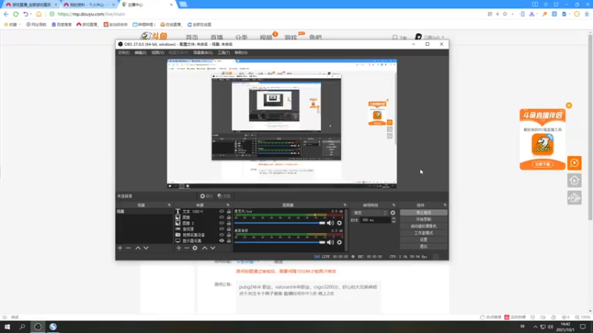
Task: Mute the desktop audio speaker icon
Action: [x=331, y=242]
